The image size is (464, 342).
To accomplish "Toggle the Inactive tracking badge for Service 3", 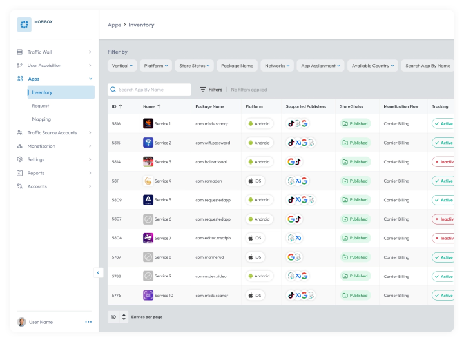I will (x=443, y=162).
